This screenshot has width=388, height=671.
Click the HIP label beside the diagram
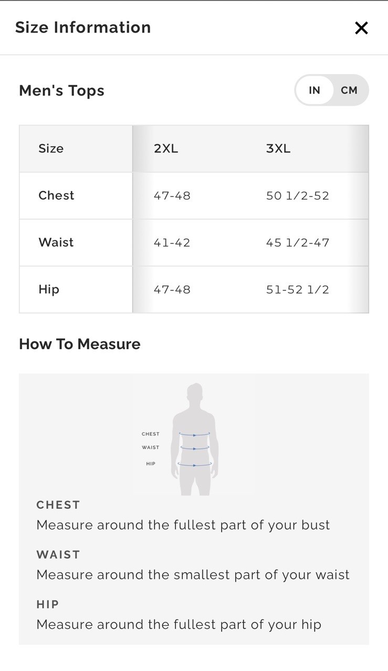click(151, 464)
